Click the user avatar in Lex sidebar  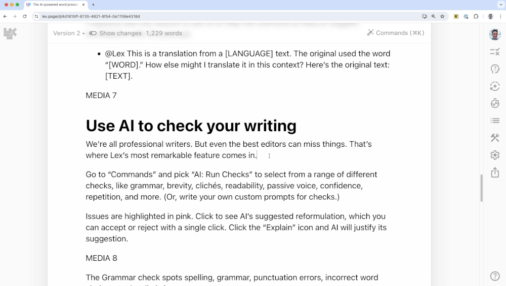[x=495, y=34]
